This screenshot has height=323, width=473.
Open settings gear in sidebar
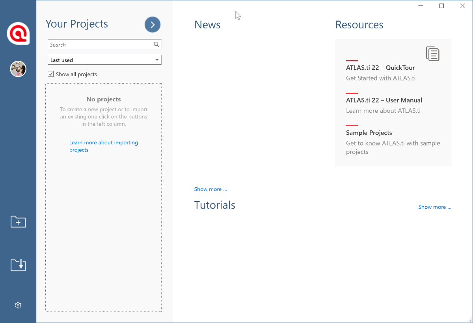pos(18,305)
